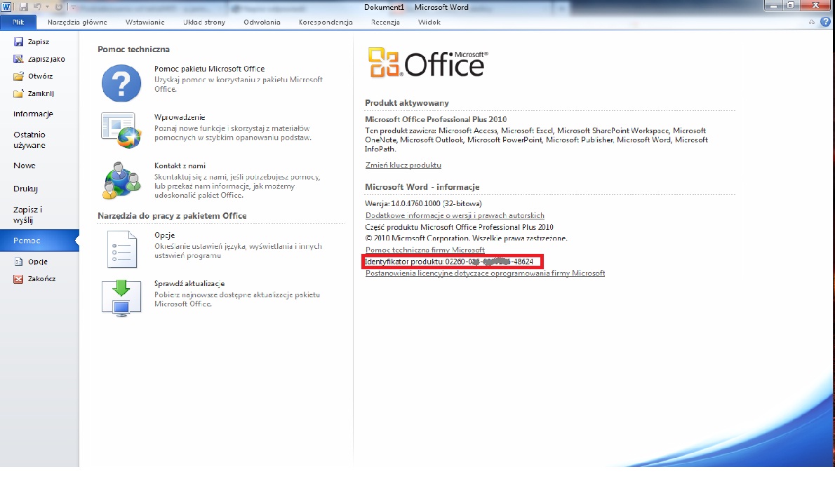Click the help question icon at ribbon right
Viewport: 835px width, 488px height.
coord(825,22)
